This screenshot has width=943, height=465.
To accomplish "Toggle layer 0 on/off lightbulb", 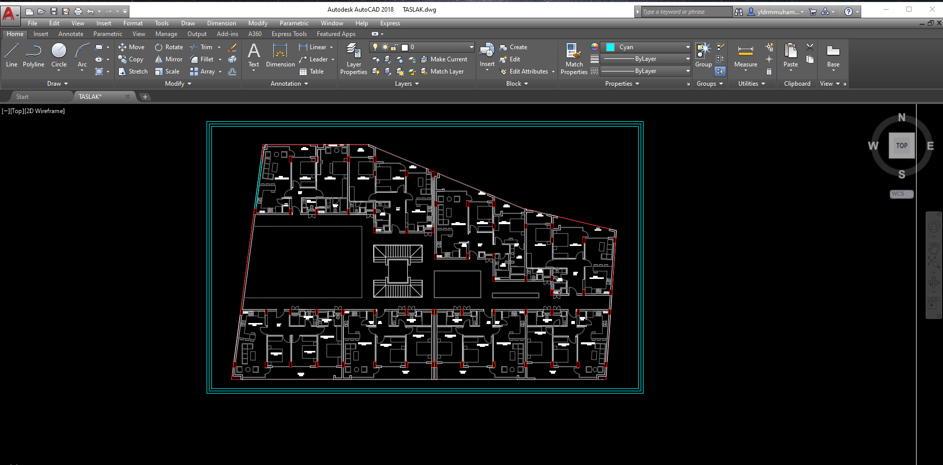I will point(375,47).
